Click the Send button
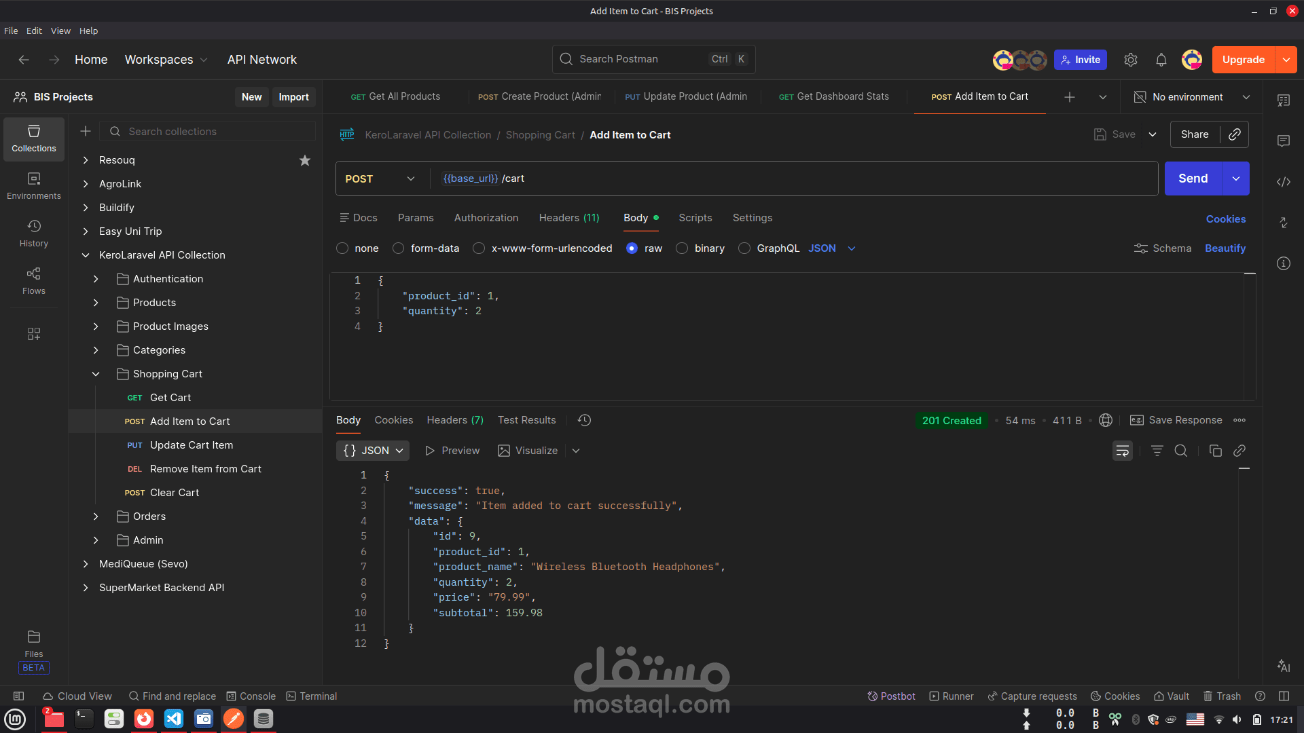Viewport: 1304px width, 733px height. pyautogui.click(x=1193, y=178)
